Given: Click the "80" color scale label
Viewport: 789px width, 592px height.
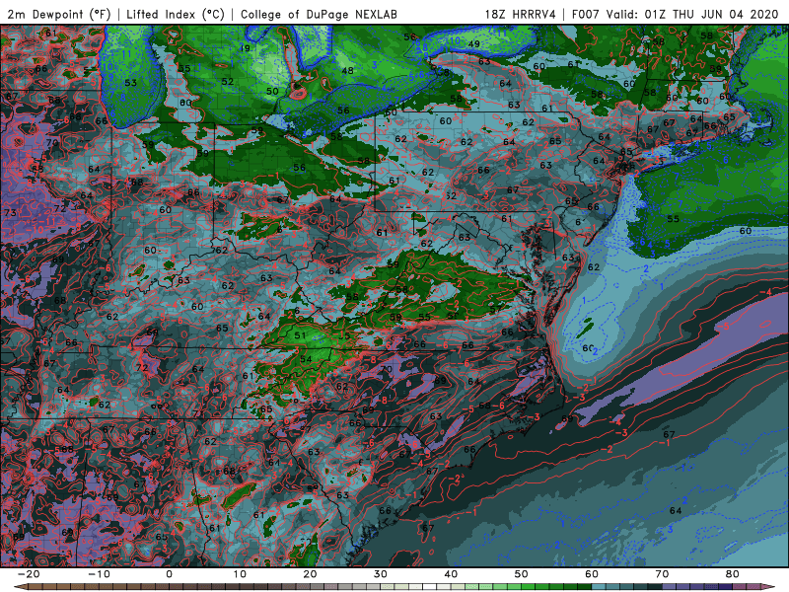Looking at the screenshot, I should pos(733,574).
